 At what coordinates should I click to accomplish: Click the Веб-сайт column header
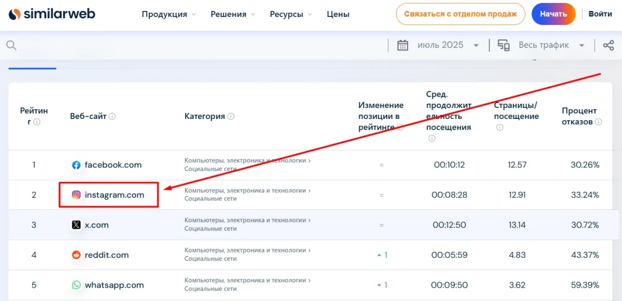click(89, 117)
